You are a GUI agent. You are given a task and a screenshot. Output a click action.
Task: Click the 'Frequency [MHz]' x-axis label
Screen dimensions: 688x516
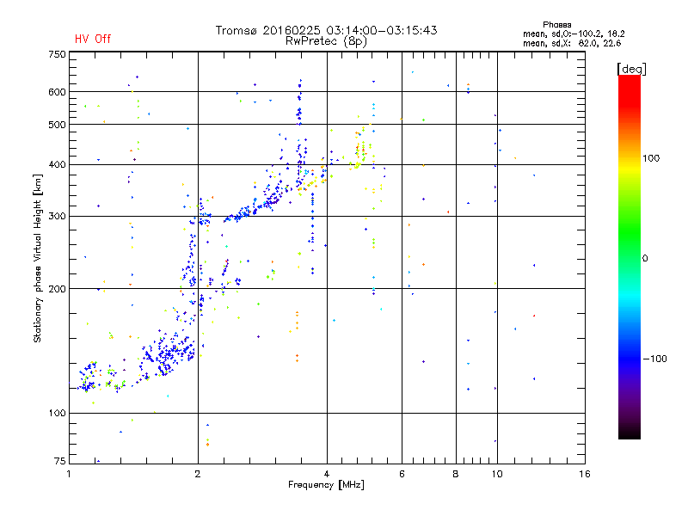(326, 485)
